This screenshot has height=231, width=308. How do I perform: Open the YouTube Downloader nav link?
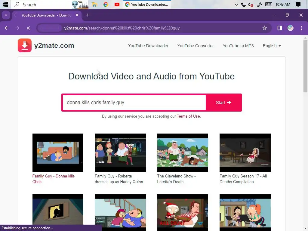tap(148, 46)
